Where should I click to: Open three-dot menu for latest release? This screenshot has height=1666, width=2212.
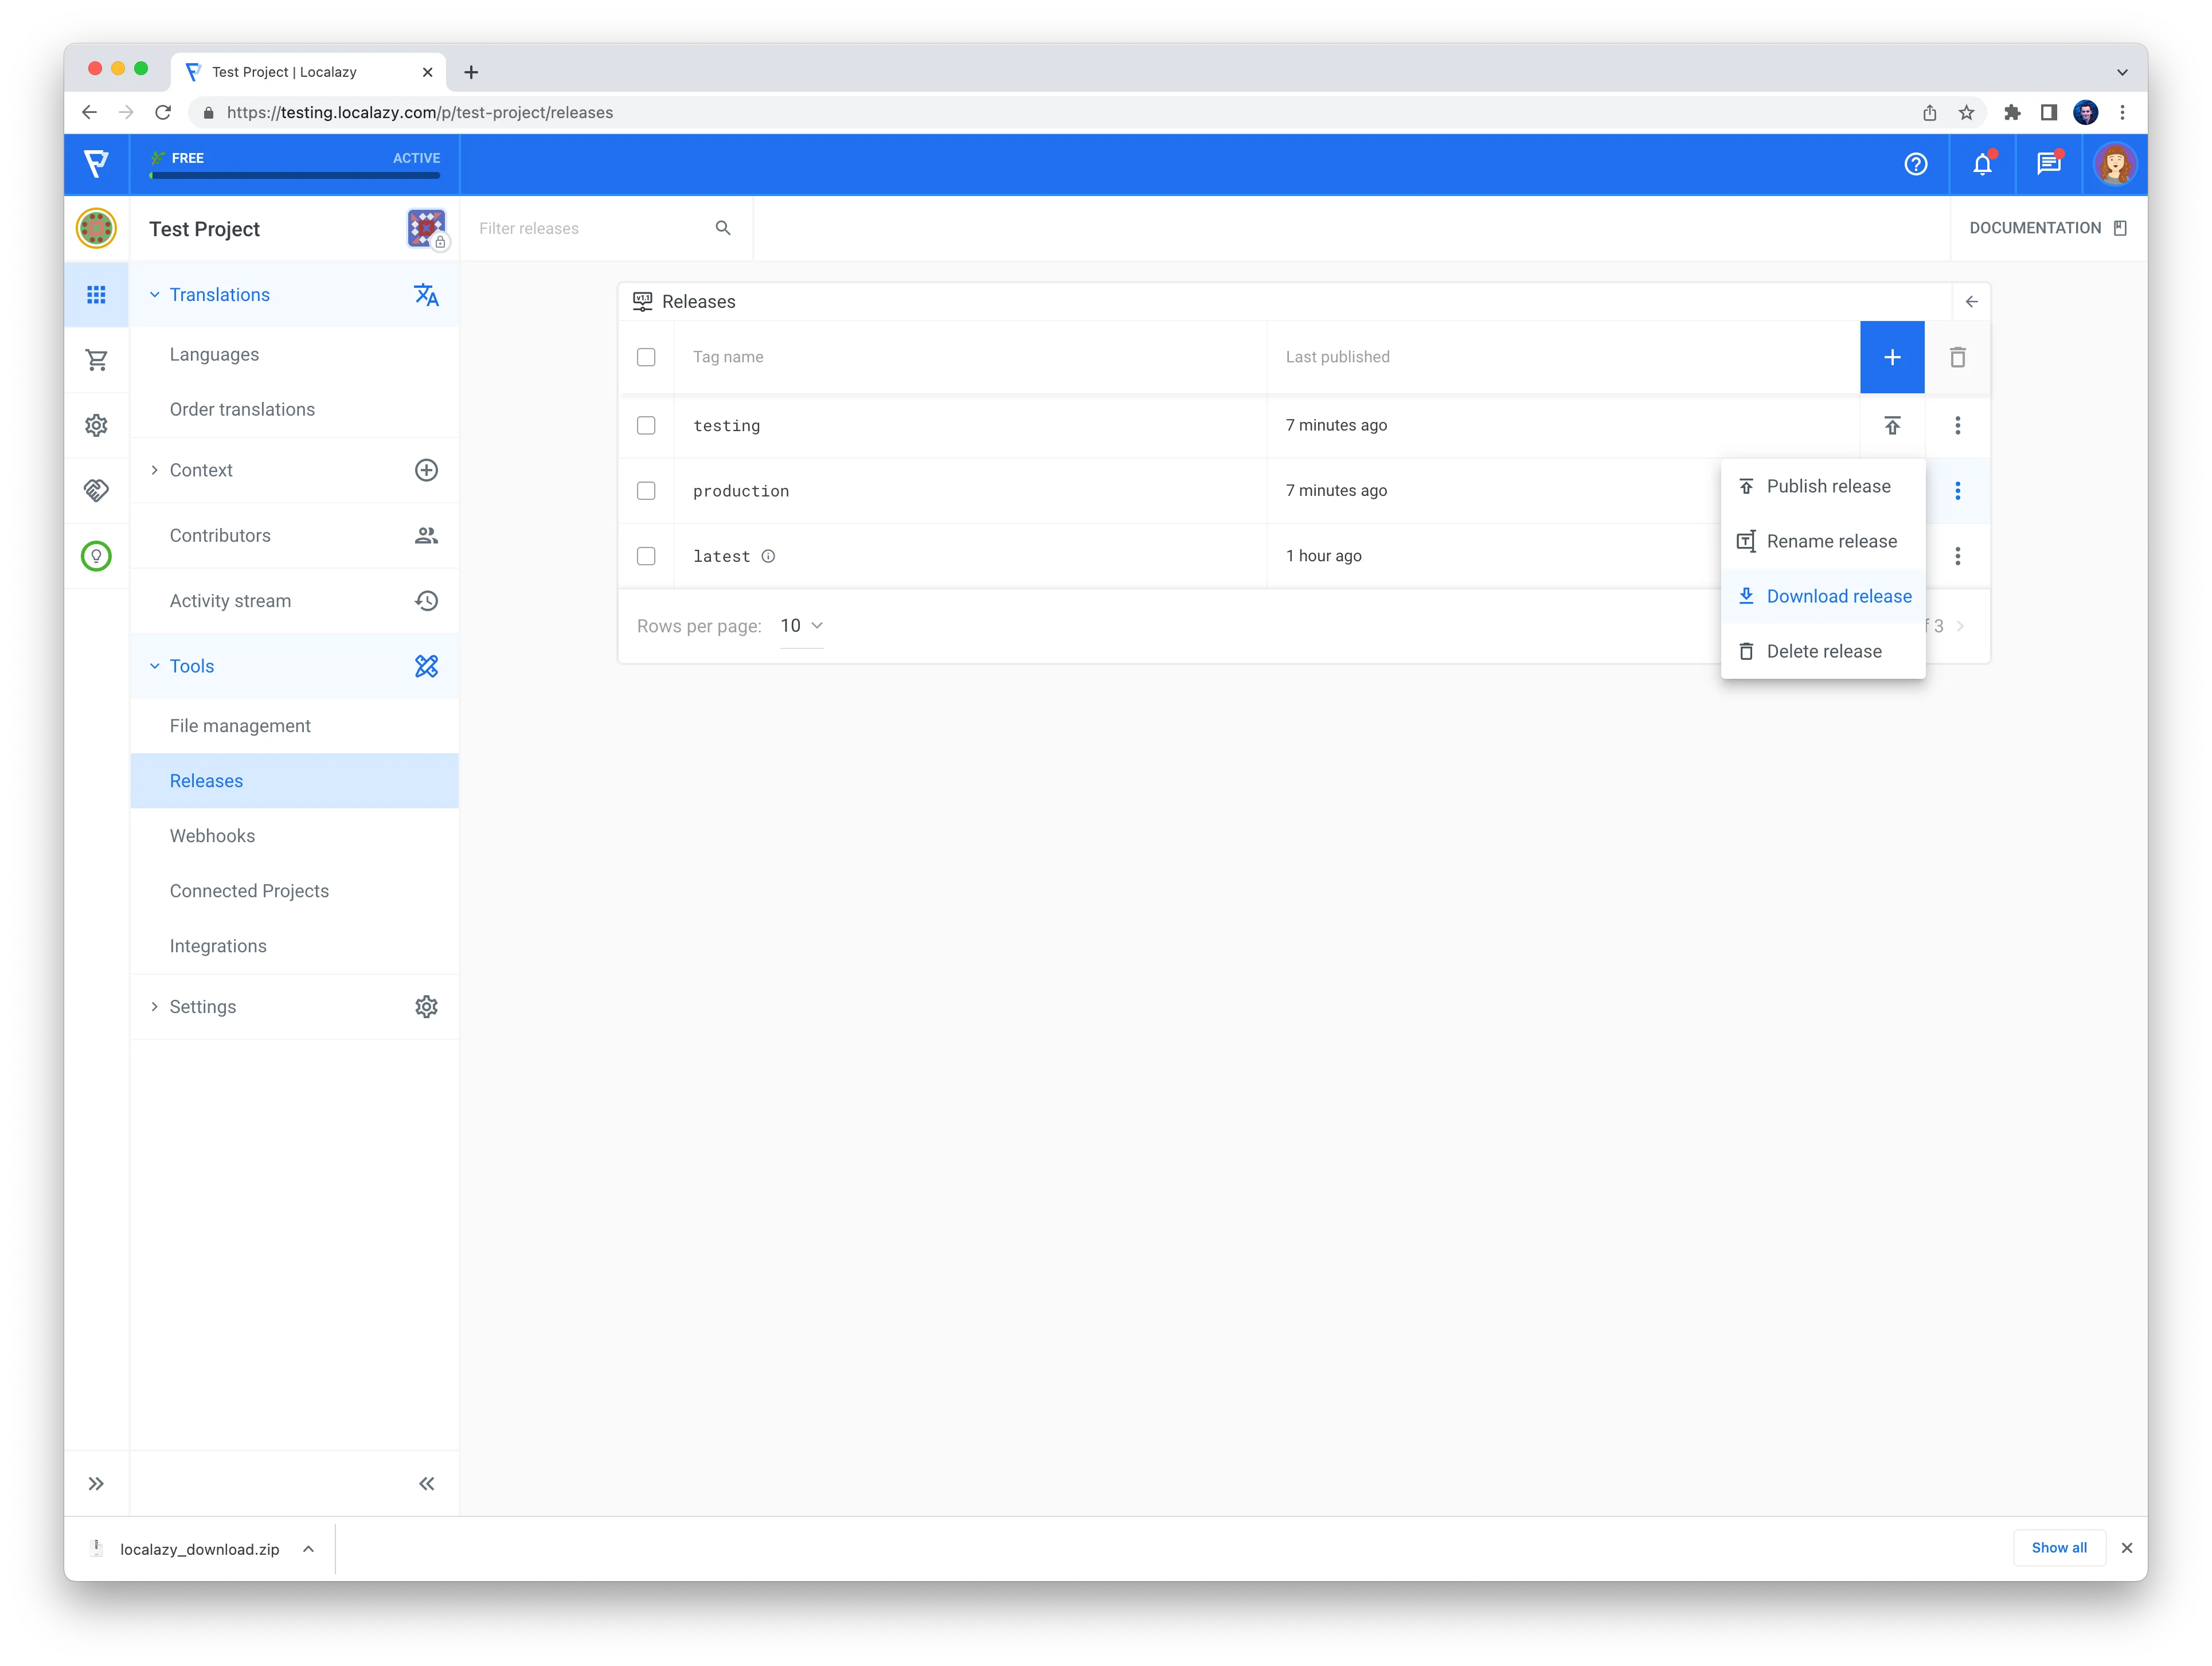(x=1957, y=556)
